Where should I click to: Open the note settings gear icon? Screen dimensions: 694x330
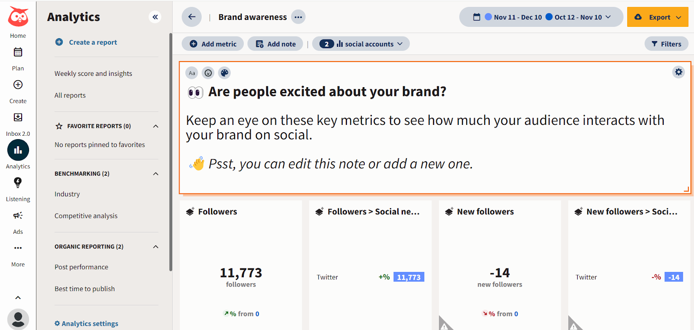678,72
